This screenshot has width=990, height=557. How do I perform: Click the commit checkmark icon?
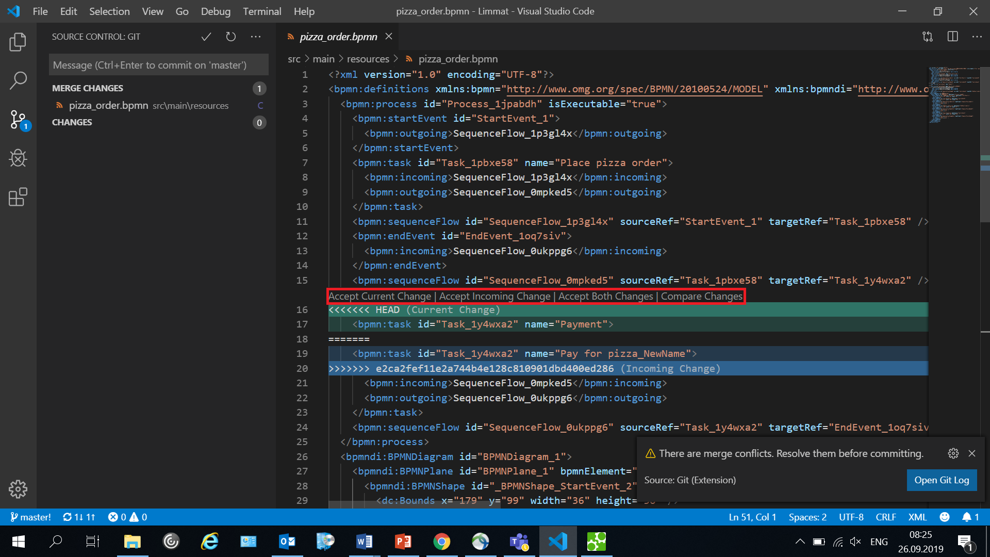(206, 37)
